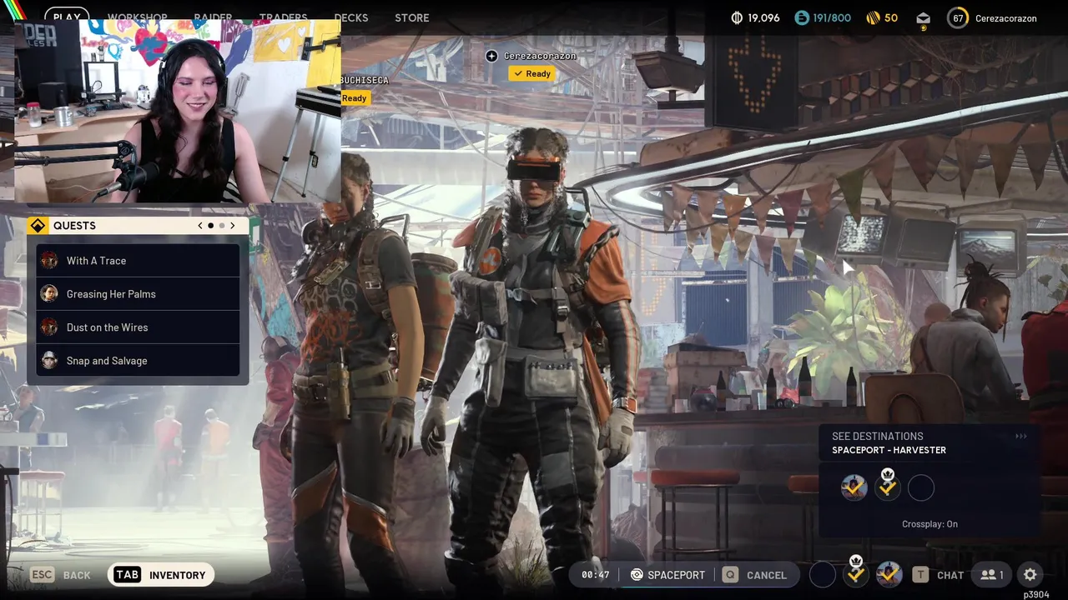Toggle the Crossplay: On setting

pyautogui.click(x=929, y=524)
